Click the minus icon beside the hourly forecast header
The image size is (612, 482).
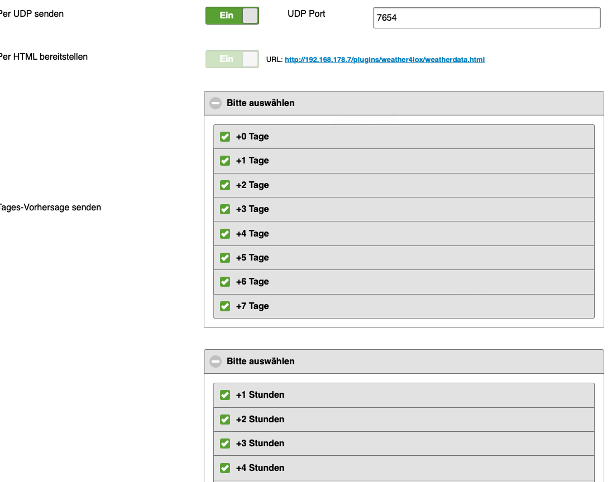[216, 361]
